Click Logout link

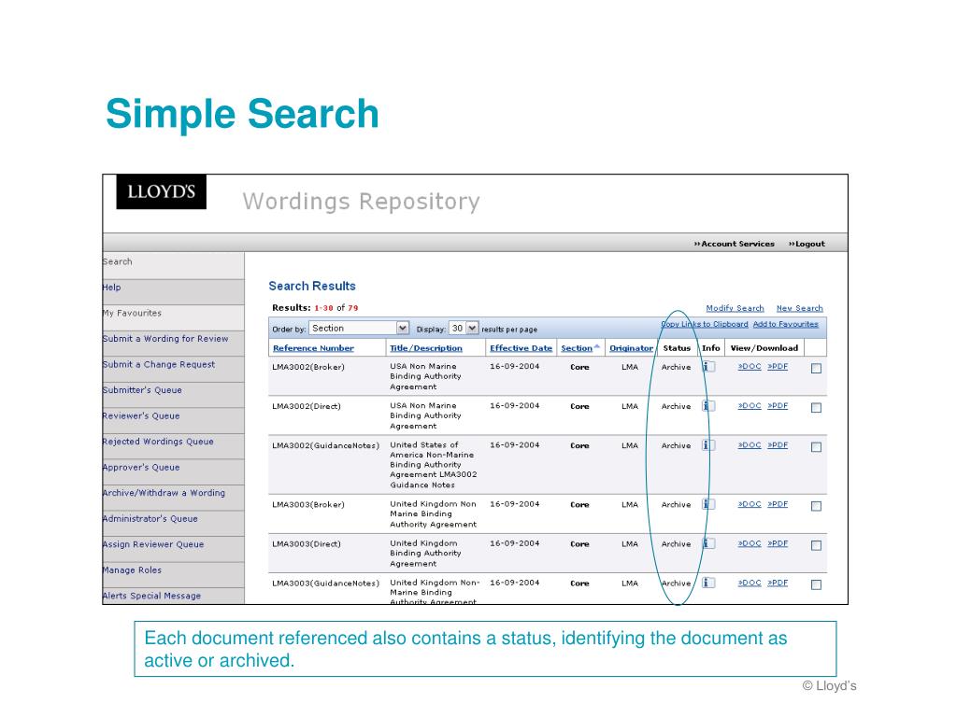click(x=807, y=244)
